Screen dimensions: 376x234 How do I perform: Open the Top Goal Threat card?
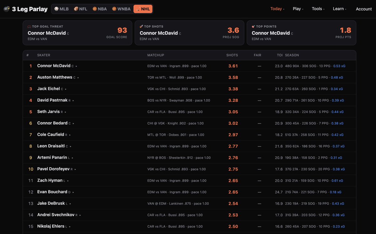(x=77, y=33)
